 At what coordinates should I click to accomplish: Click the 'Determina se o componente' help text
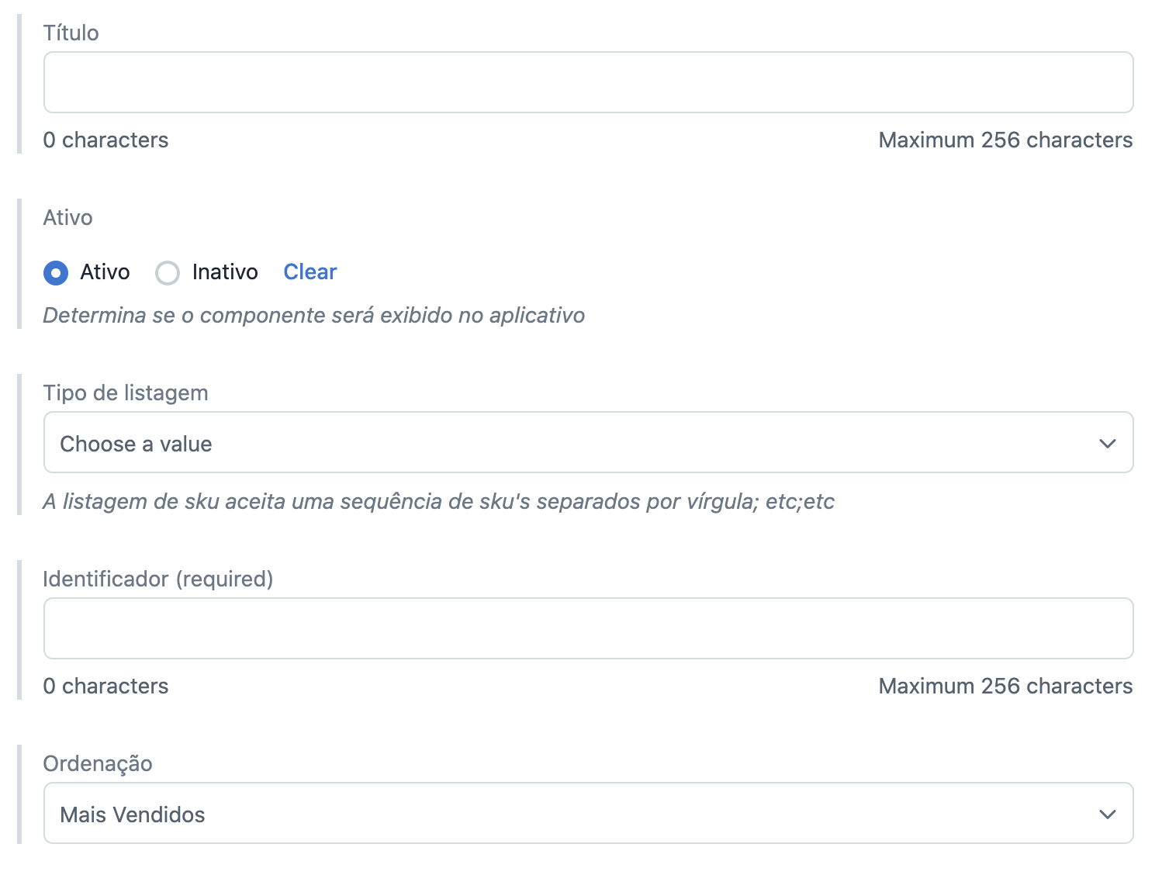click(x=313, y=316)
